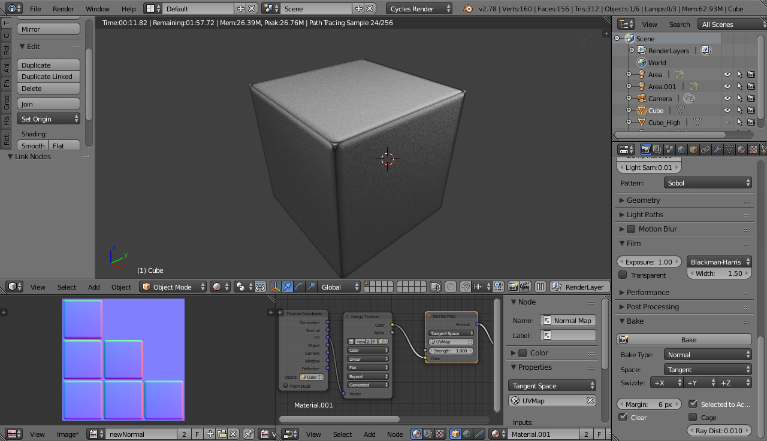Image resolution: width=767 pixels, height=441 pixels.
Task: Open the Bake Type dropdown showing Normal
Action: tap(708, 354)
